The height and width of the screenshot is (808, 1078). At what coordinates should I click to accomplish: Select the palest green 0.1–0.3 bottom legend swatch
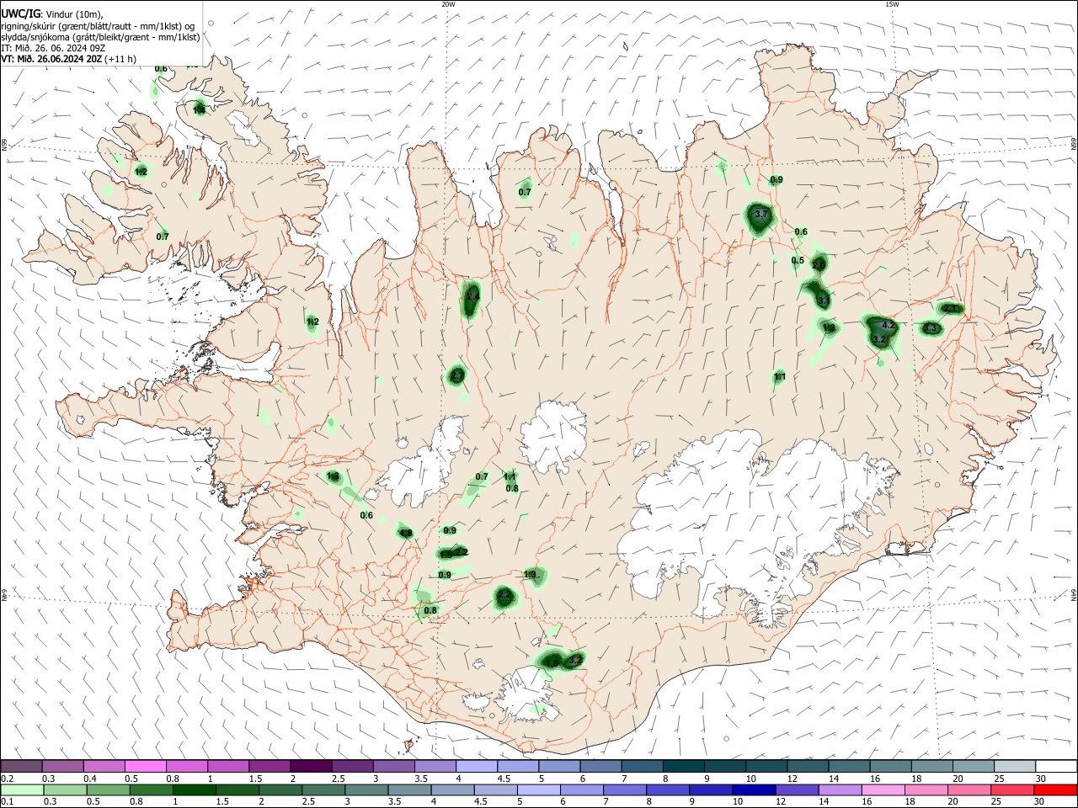[x=22, y=789]
